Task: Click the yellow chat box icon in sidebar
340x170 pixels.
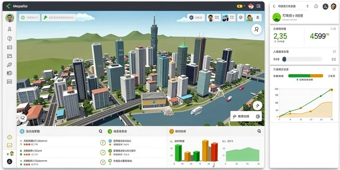Action: coord(10,145)
